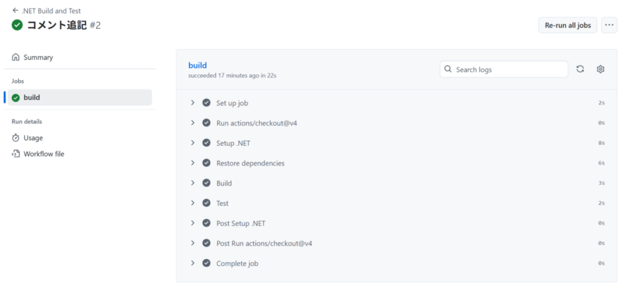Click the green success check beside コメント追記
This screenshot has height=284, width=626.
17,25
